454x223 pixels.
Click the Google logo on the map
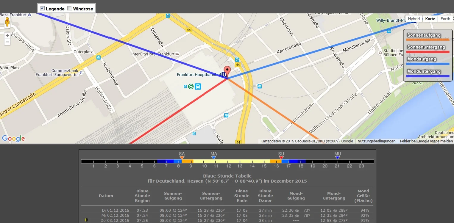tap(13, 139)
